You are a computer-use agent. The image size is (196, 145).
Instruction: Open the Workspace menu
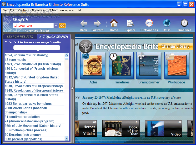[67, 10]
